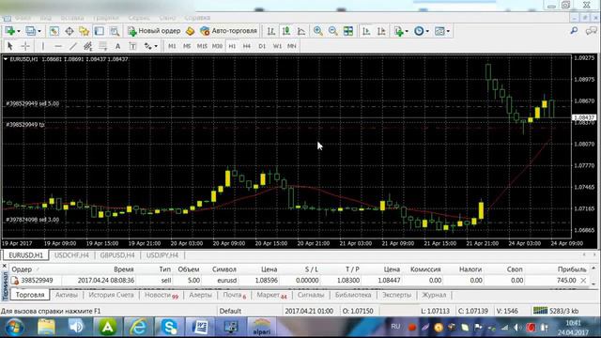Open the Журнал terminal tab
Viewport: 601px width, 338px height.
pos(434,295)
